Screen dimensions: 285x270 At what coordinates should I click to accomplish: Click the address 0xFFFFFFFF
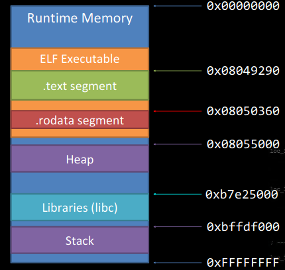click(x=243, y=263)
